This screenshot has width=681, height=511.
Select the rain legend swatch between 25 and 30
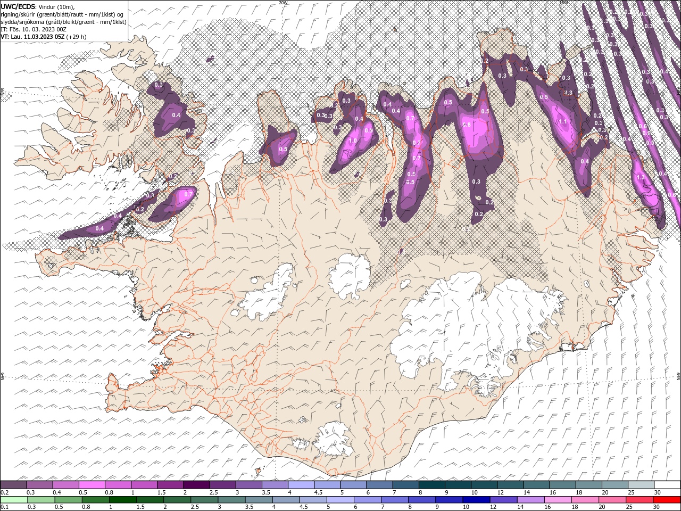[x=639, y=500]
